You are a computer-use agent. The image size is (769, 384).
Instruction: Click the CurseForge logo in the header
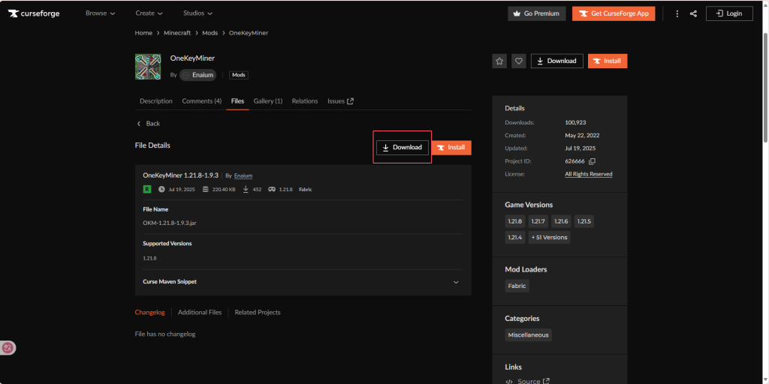coord(34,13)
